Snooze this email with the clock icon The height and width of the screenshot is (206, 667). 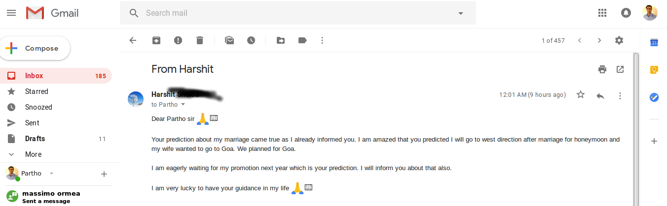point(251,40)
